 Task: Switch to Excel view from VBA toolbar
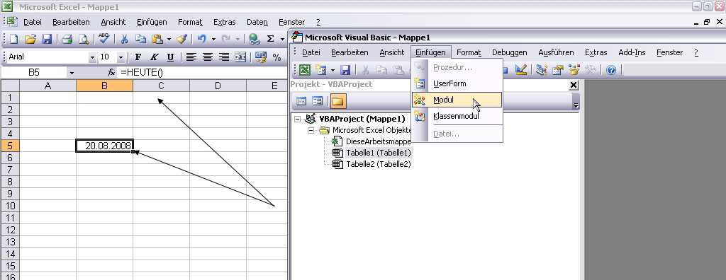tap(305, 70)
